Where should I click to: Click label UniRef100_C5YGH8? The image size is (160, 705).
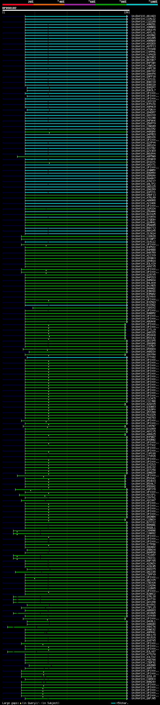click(143, 49)
